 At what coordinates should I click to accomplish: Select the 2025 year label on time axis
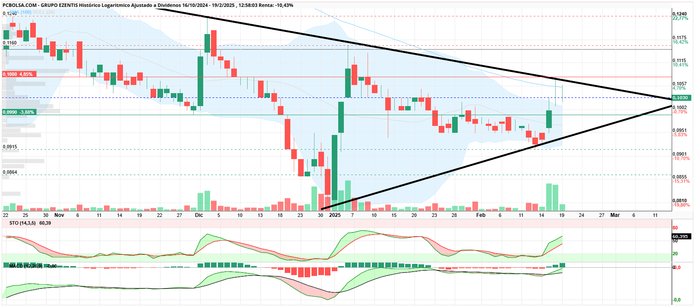tap(335, 215)
